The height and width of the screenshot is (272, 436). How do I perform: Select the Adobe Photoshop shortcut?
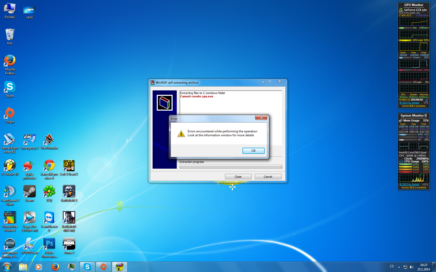click(x=49, y=248)
